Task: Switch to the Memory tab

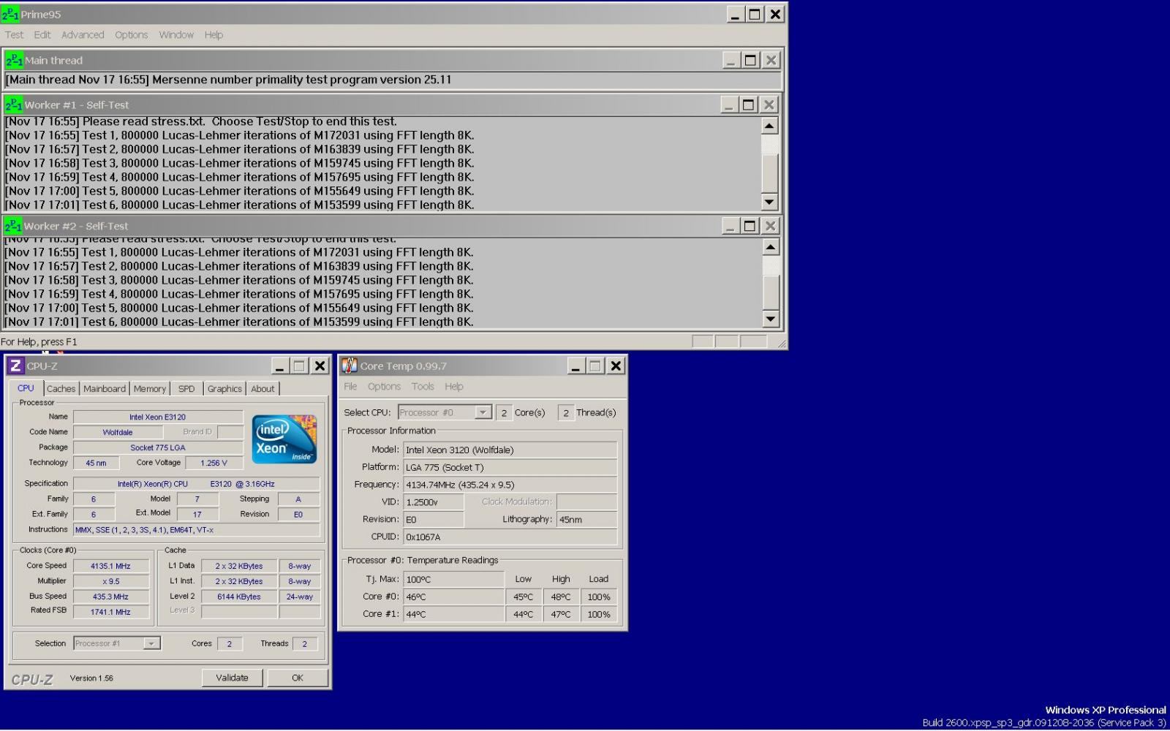Action: [150, 389]
